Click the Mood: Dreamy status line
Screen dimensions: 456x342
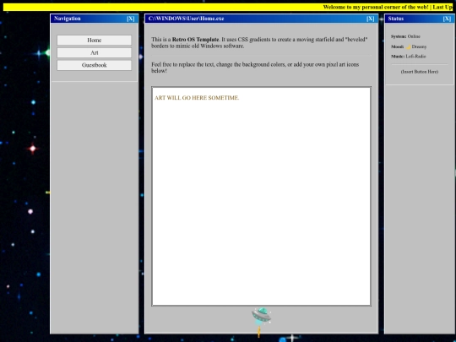point(409,46)
